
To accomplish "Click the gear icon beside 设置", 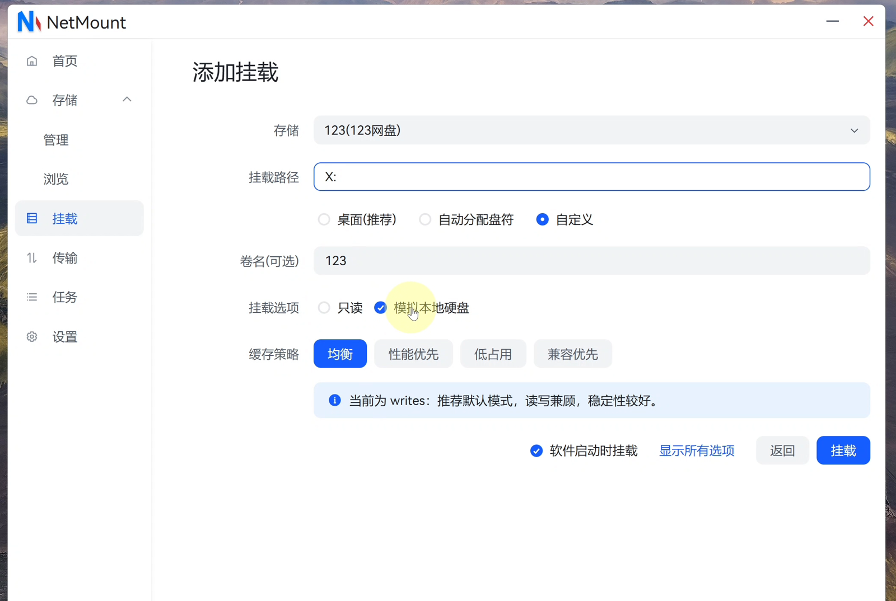I will pyautogui.click(x=32, y=337).
